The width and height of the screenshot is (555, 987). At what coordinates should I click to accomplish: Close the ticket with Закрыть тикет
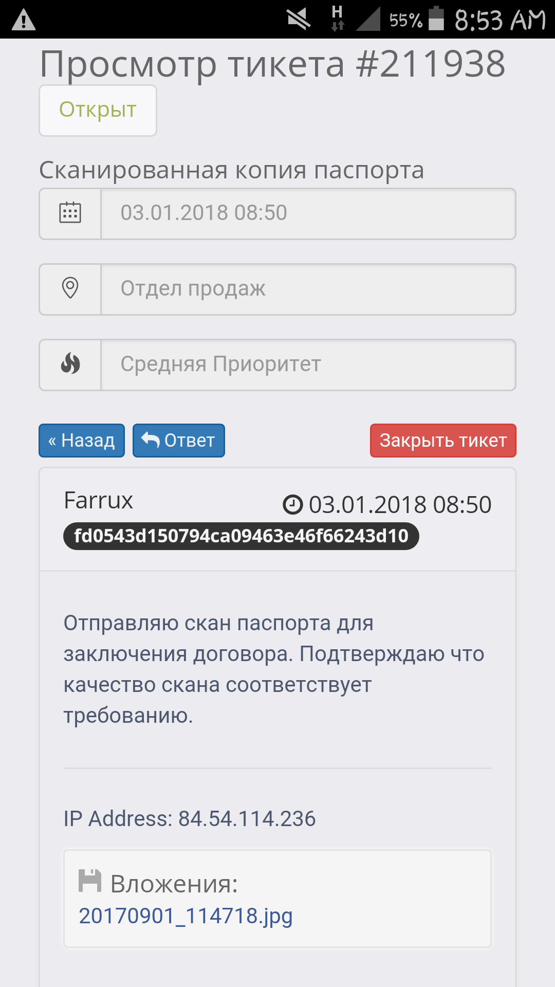tap(443, 441)
